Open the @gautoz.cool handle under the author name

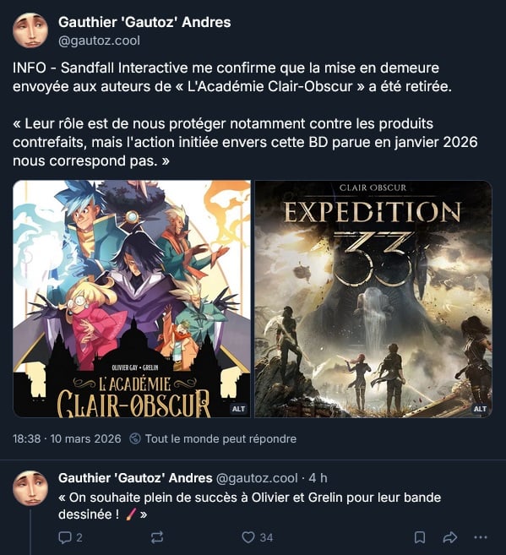[x=99, y=41]
